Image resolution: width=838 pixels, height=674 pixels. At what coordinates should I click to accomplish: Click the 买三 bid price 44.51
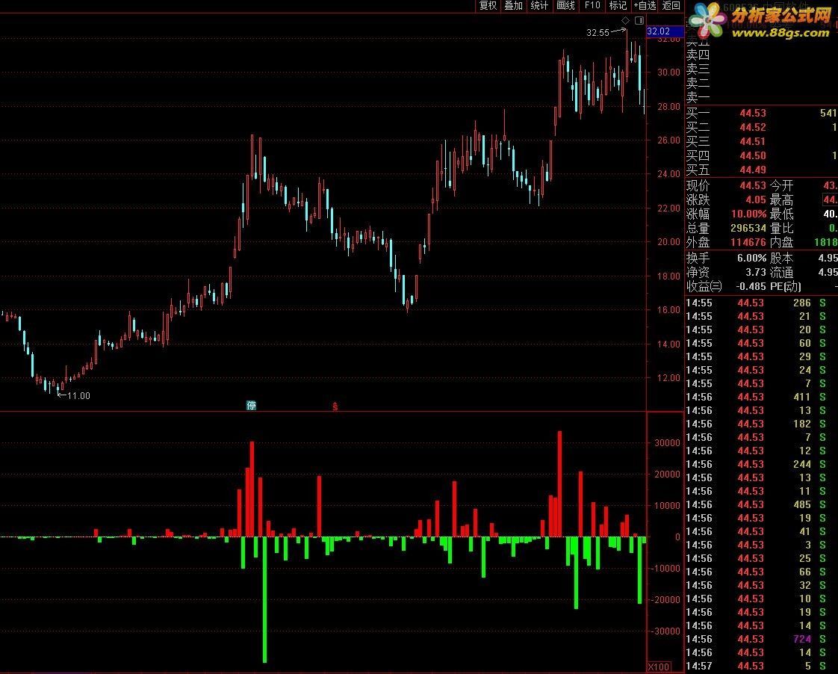(x=753, y=142)
